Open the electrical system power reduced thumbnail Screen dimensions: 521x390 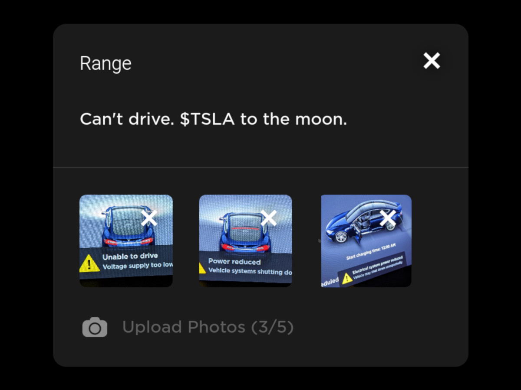click(x=366, y=241)
